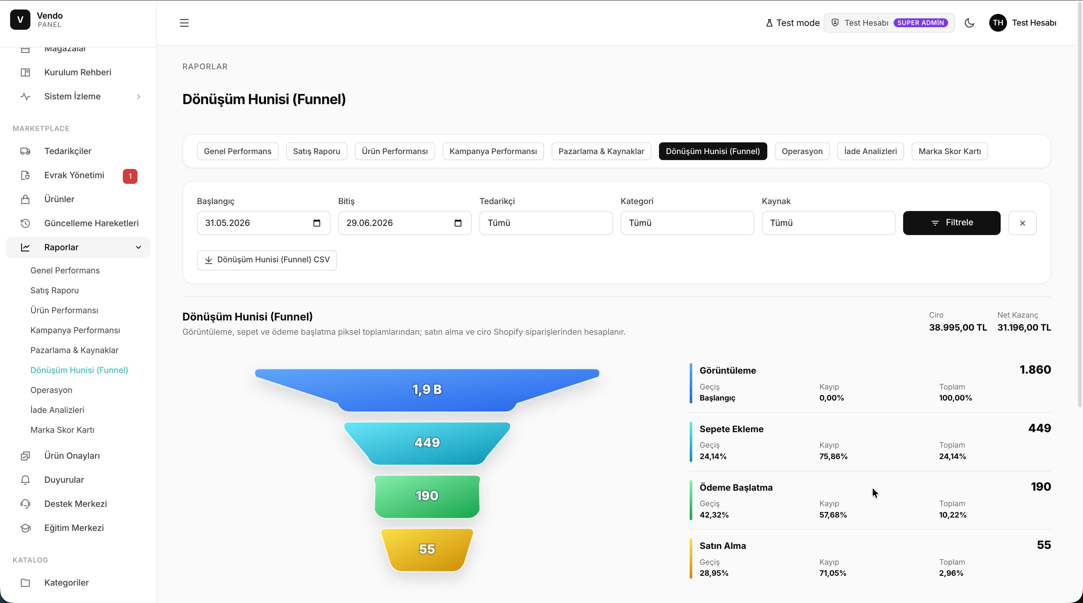Open the TH user avatar

coord(997,23)
